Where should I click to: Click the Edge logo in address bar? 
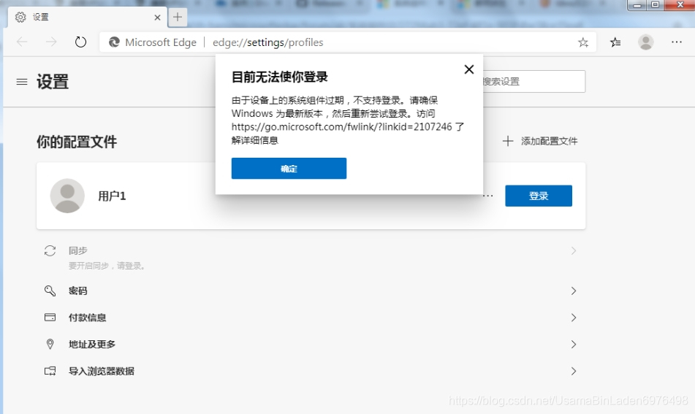coord(114,42)
